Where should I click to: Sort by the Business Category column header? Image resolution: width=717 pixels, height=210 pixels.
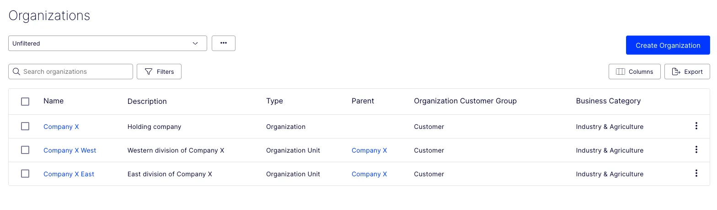(x=608, y=101)
